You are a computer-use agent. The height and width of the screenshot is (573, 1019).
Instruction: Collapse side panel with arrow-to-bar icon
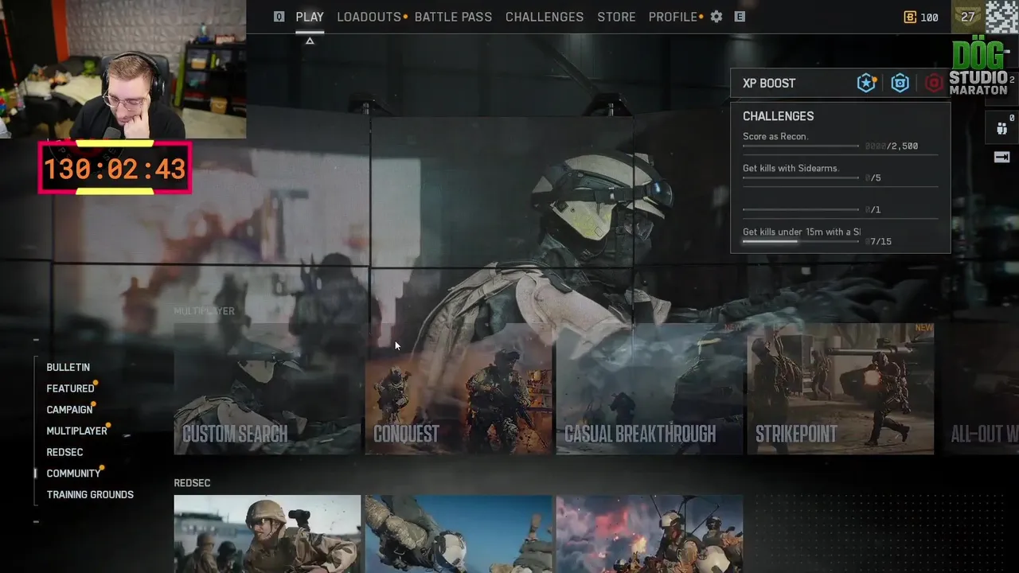[x=1001, y=157]
